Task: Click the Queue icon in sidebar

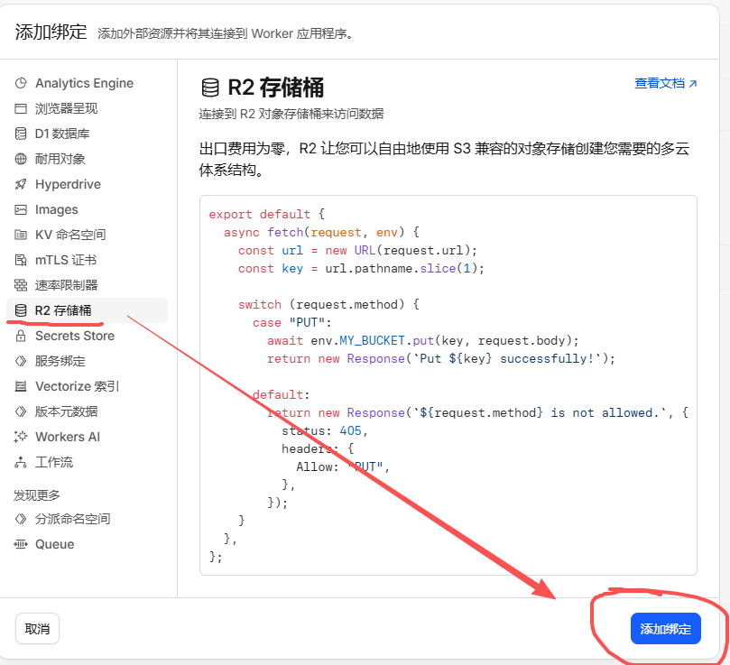Action: click(21, 544)
